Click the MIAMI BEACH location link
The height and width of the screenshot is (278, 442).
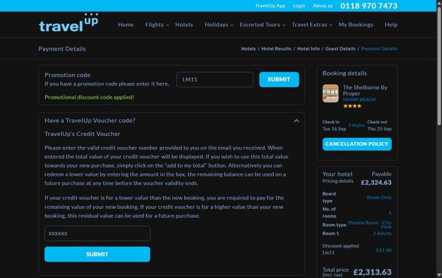tap(359, 99)
